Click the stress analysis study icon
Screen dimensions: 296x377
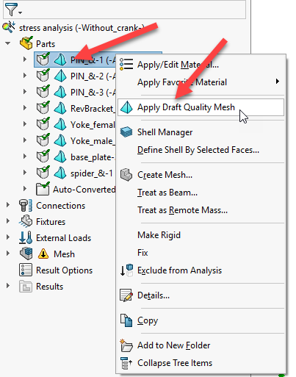coord(9,27)
